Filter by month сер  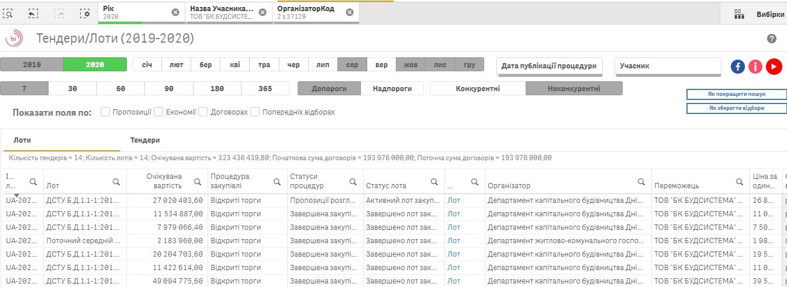(352, 65)
